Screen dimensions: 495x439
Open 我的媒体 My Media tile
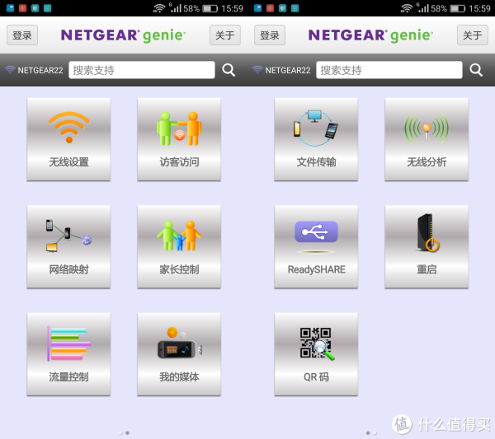click(179, 354)
